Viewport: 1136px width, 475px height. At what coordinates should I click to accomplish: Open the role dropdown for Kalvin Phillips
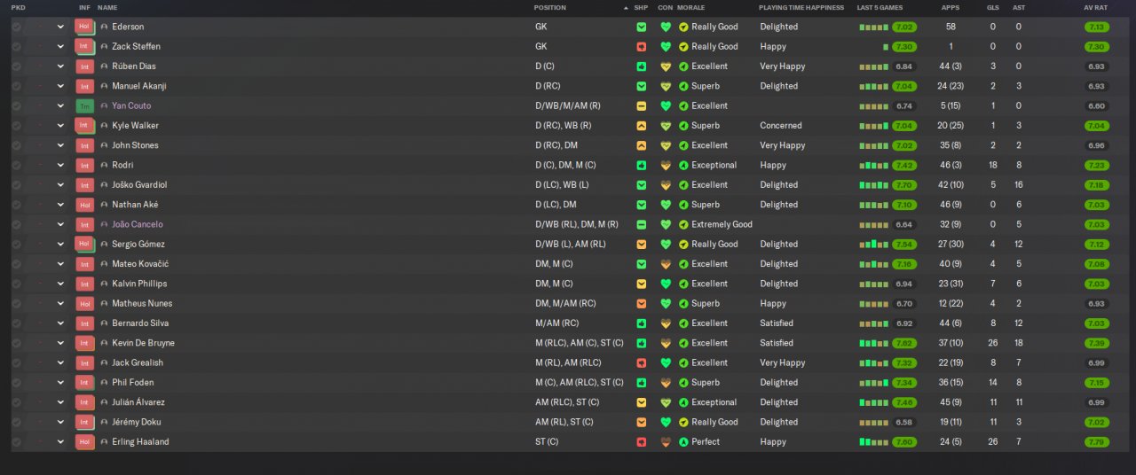click(x=60, y=284)
